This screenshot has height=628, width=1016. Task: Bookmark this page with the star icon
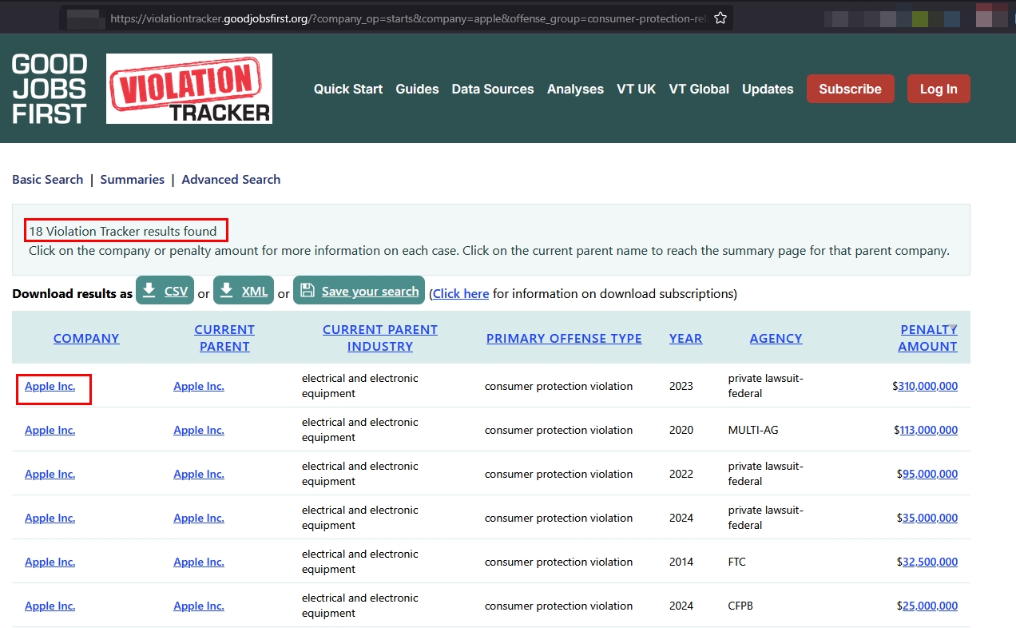[720, 18]
